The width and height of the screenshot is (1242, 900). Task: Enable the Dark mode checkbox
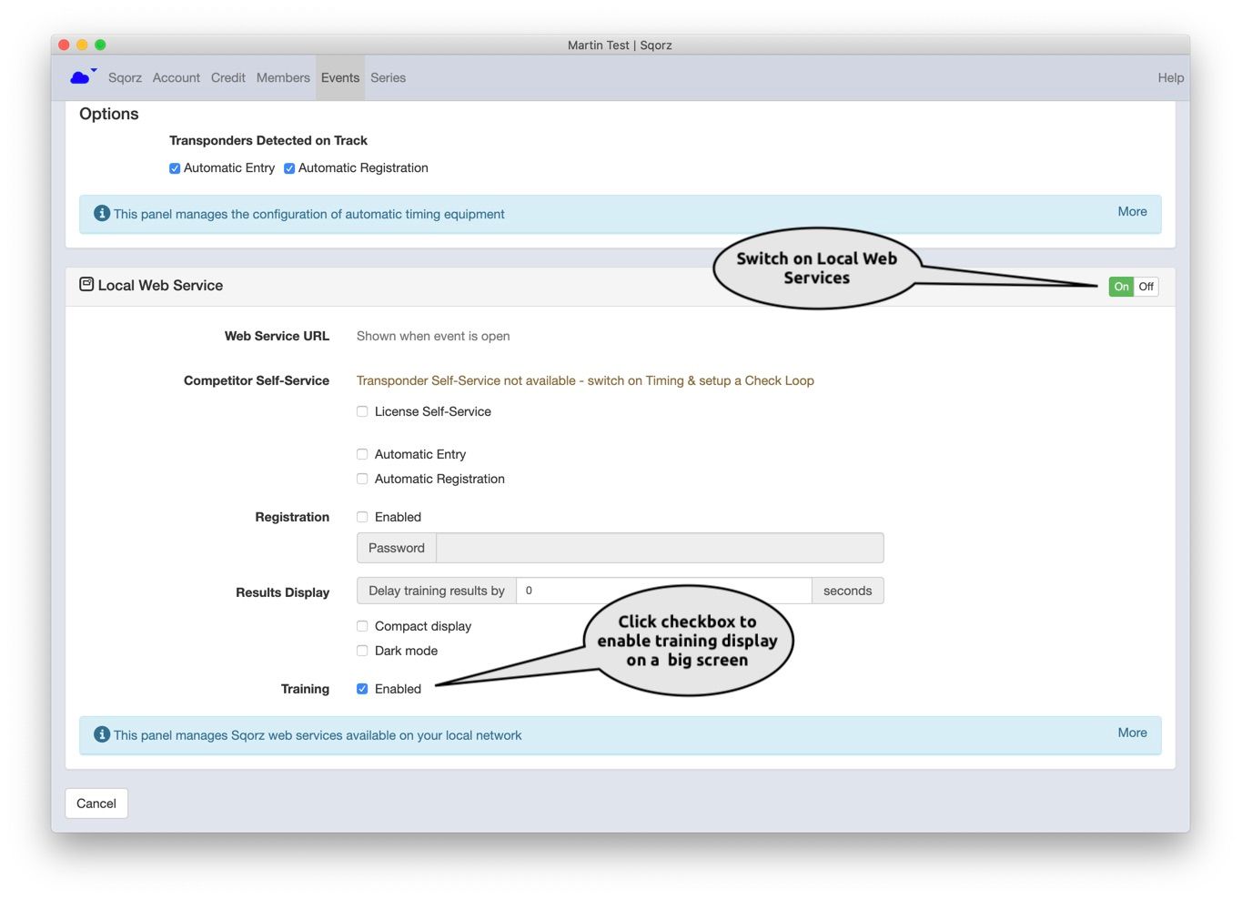(362, 651)
